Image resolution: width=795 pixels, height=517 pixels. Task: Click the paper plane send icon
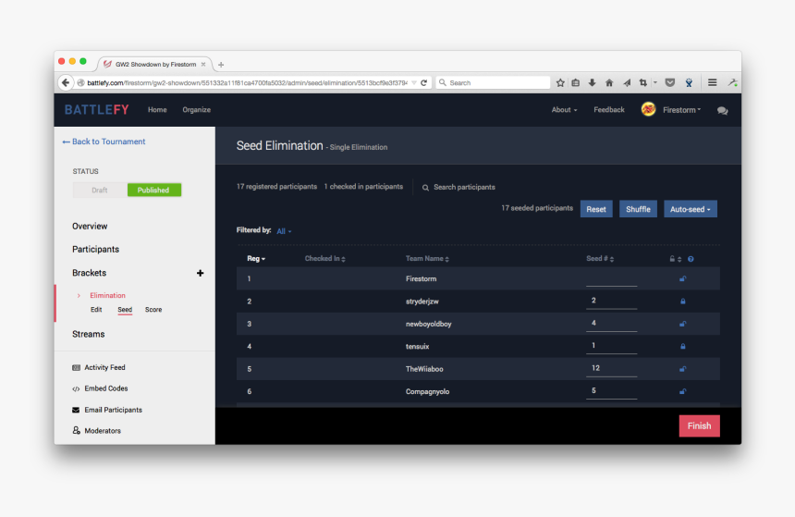(627, 82)
